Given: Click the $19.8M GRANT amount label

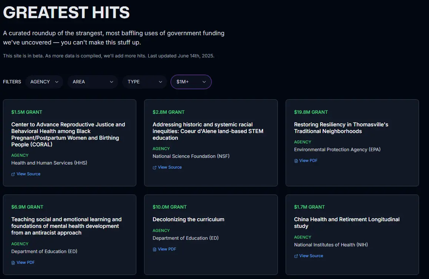Looking at the screenshot, I should coord(311,112).
